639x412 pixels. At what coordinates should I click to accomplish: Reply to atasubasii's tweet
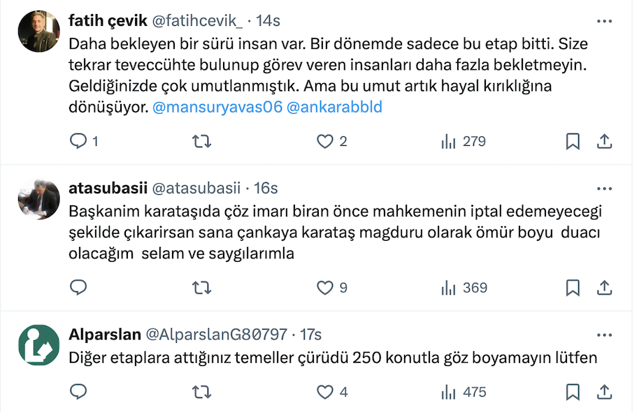pos(78,288)
